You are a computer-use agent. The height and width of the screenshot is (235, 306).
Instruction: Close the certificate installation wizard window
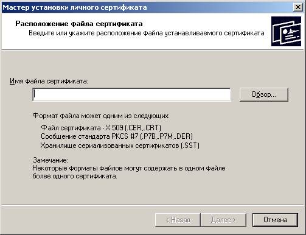[298, 7]
